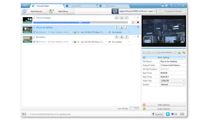This screenshot has width=208, height=120.
Task: Click the scissors cut icon for Ramadhan
Action: click(122, 37)
